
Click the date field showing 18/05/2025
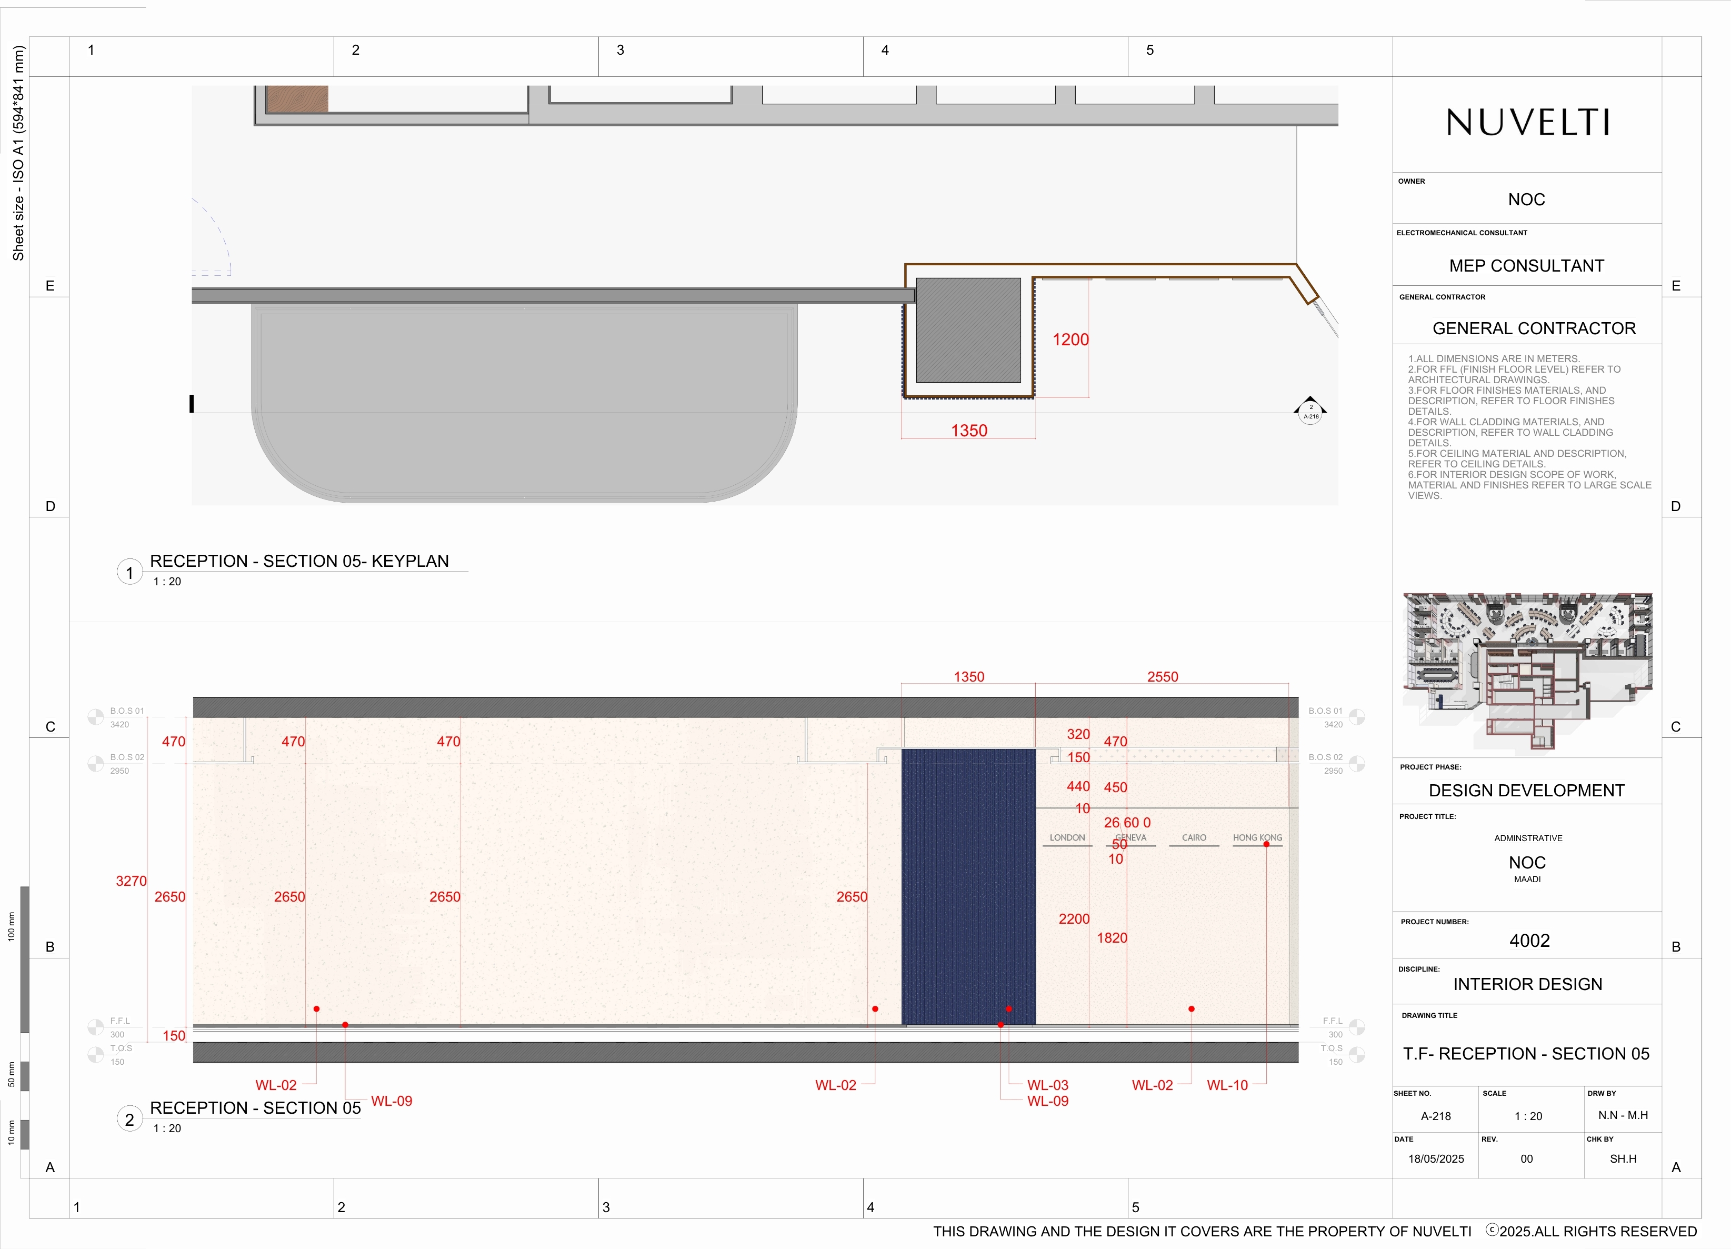(1437, 1159)
